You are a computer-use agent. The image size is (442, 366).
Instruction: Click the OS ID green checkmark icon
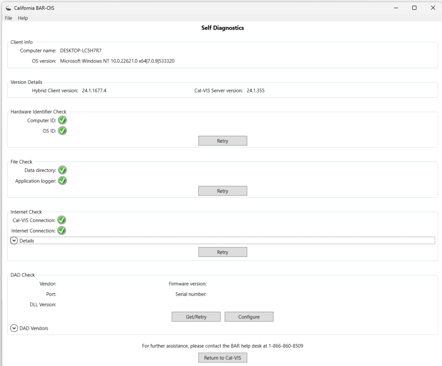pos(62,131)
